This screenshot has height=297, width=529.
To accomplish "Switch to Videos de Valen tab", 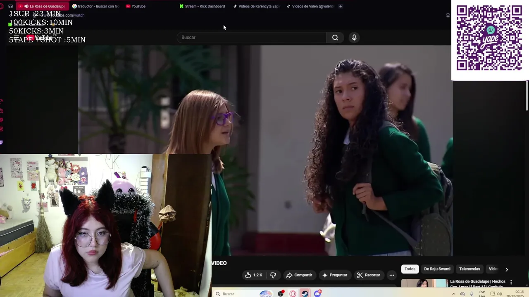I will click(x=311, y=6).
